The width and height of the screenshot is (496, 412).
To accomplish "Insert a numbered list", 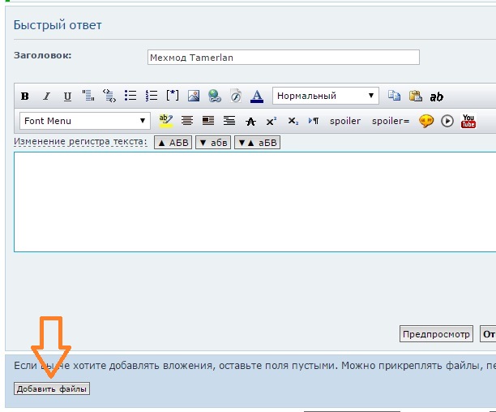I will coord(152,96).
